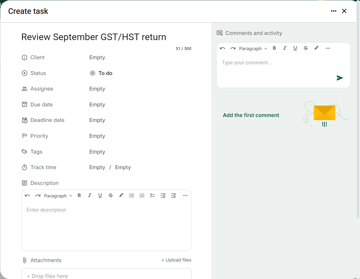This screenshot has width=360, height=279.
Task: Set first Track time value
Action: [x=97, y=167]
